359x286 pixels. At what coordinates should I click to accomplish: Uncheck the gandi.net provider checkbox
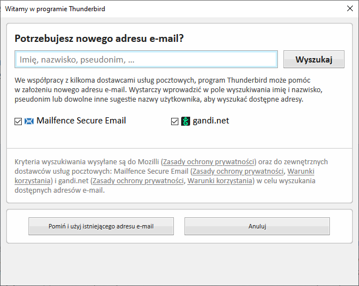click(174, 121)
